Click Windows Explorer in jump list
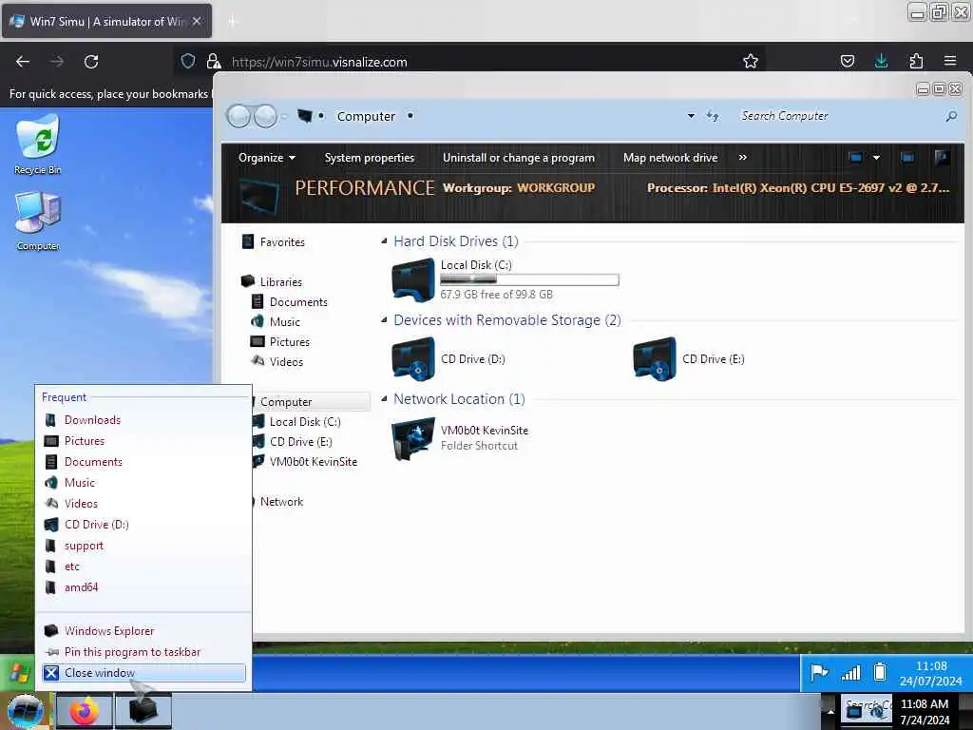 tap(109, 631)
